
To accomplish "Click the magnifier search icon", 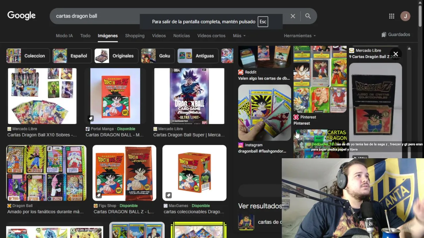I will [x=308, y=16].
